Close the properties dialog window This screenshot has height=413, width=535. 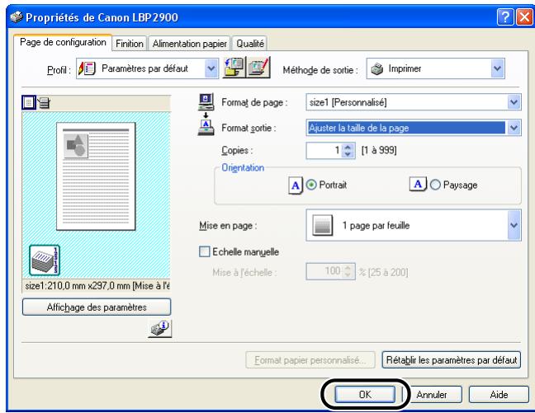point(524,17)
